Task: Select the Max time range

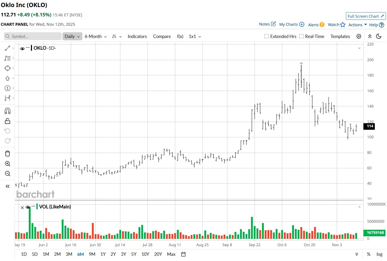Action: point(171,254)
